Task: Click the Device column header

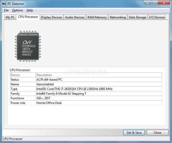Action: (x=23, y=75)
